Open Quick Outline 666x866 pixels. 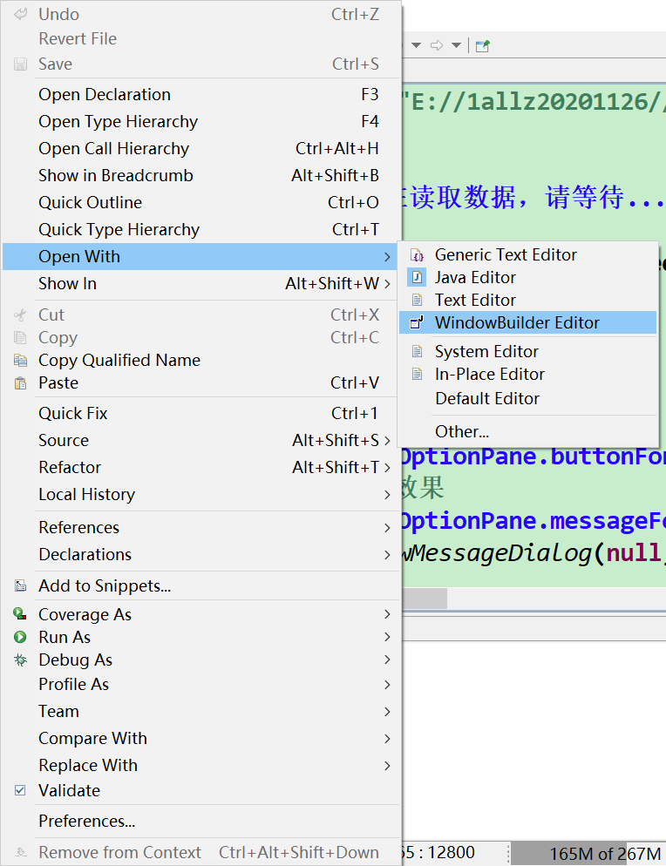pos(201,203)
